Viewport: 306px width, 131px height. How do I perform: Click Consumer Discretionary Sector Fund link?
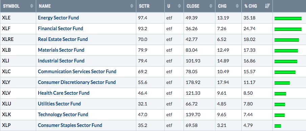(x=77, y=82)
